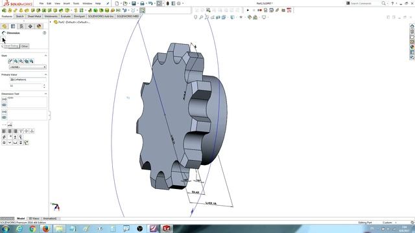
Task: Click the diameter symbol icon
Action: coord(4,137)
